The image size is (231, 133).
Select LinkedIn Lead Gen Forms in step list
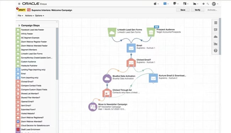pos(36,54)
